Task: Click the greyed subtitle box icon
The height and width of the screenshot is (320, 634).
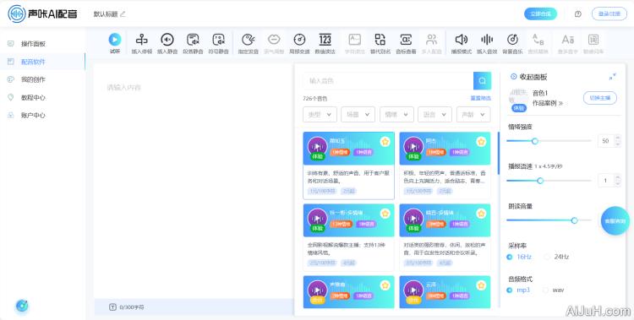Action: pos(354,39)
